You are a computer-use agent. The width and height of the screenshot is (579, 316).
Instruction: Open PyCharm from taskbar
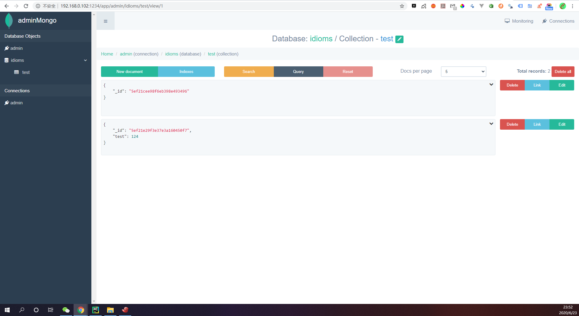[x=96, y=310]
